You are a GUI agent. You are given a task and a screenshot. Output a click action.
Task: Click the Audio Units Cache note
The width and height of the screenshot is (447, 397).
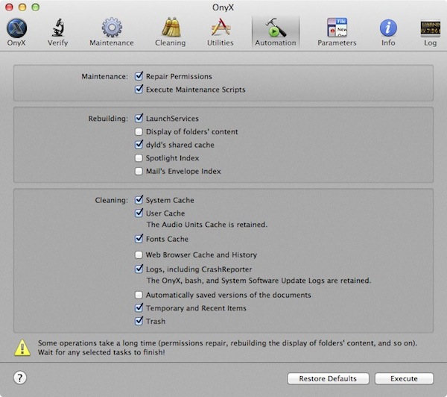pyautogui.click(x=207, y=225)
